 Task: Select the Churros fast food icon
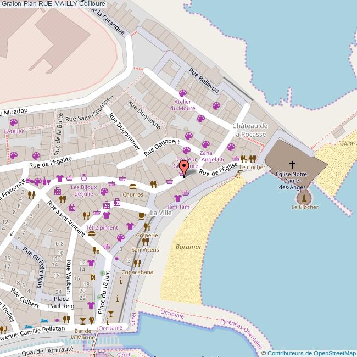[x=133, y=186]
